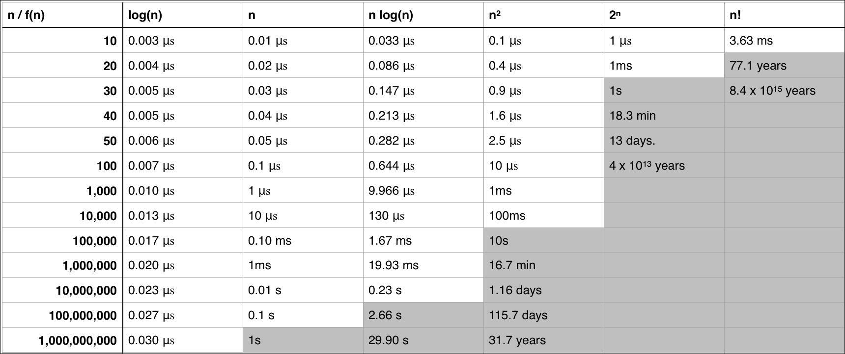Click row label 100,000
Viewport: 845px width, 354px height.
(x=62, y=241)
